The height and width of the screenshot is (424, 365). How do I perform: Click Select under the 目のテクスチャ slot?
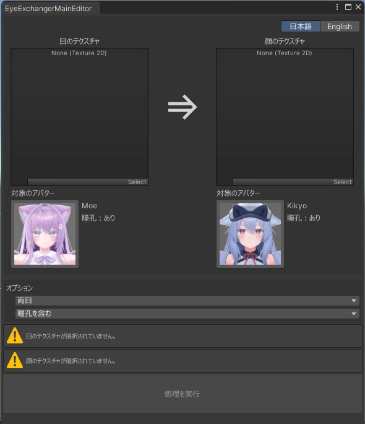pyautogui.click(x=137, y=182)
